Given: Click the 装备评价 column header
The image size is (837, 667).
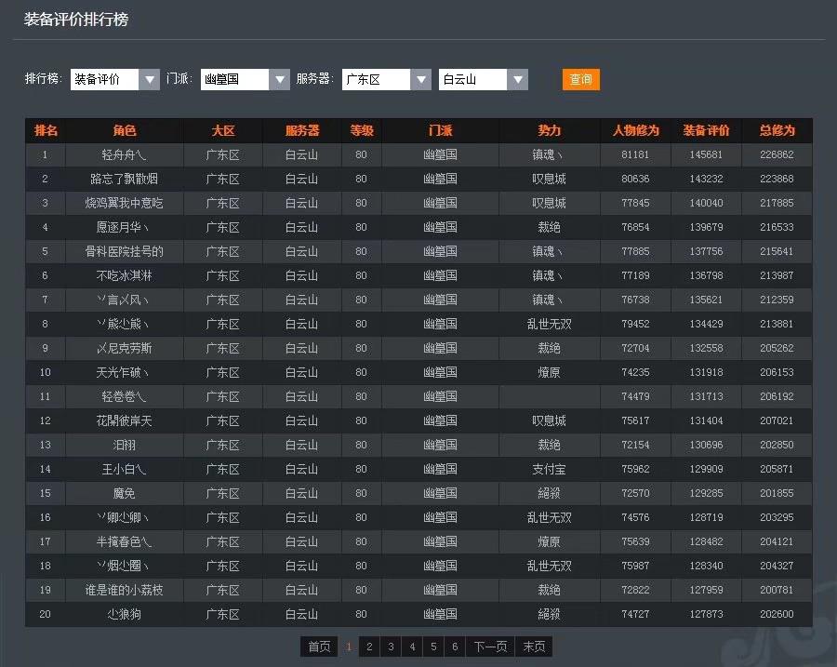Looking at the screenshot, I should pyautogui.click(x=706, y=131).
